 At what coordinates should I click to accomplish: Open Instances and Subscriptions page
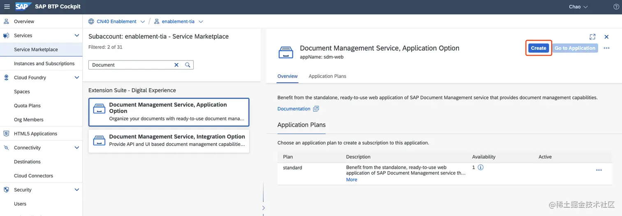click(44, 63)
